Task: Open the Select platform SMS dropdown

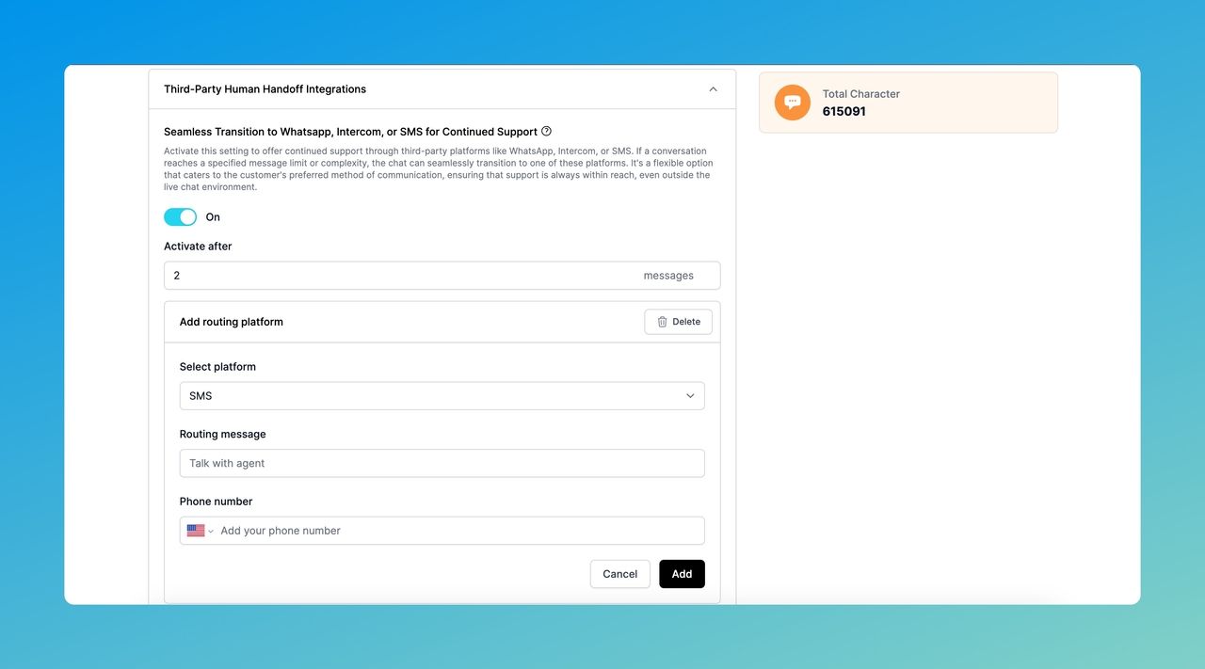Action: (x=442, y=396)
